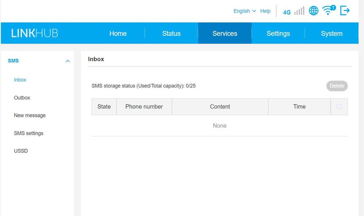Viewport: 364px width, 216px height.
Task: Collapse the SMS sidebar section
Action: tap(67, 61)
